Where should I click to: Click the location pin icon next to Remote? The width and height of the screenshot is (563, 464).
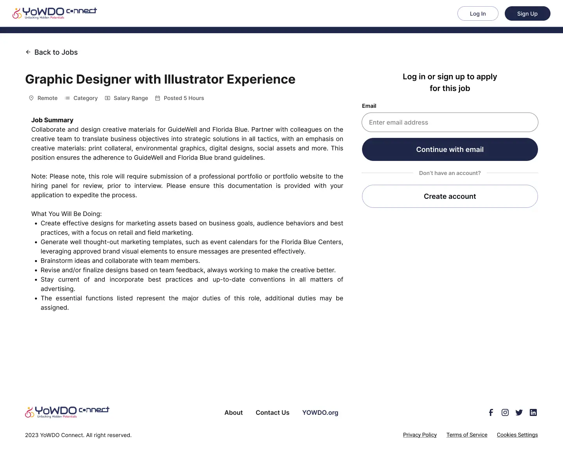coord(31,98)
